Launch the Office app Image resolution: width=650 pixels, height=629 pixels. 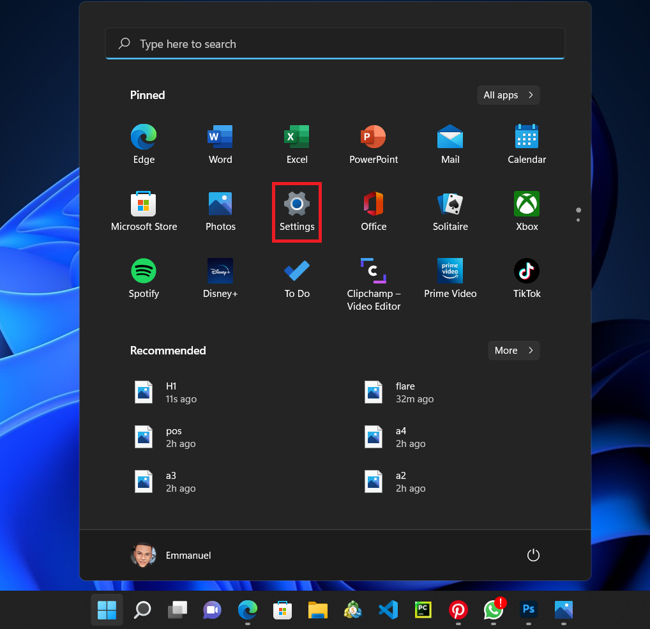(x=374, y=211)
